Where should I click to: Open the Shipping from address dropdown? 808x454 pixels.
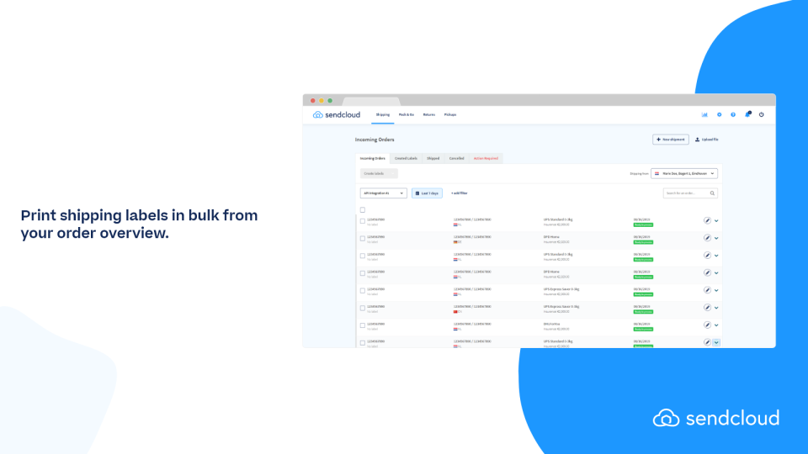684,173
